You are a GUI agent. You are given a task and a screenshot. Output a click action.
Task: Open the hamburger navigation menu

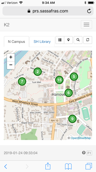pyautogui.click(x=87, y=24)
